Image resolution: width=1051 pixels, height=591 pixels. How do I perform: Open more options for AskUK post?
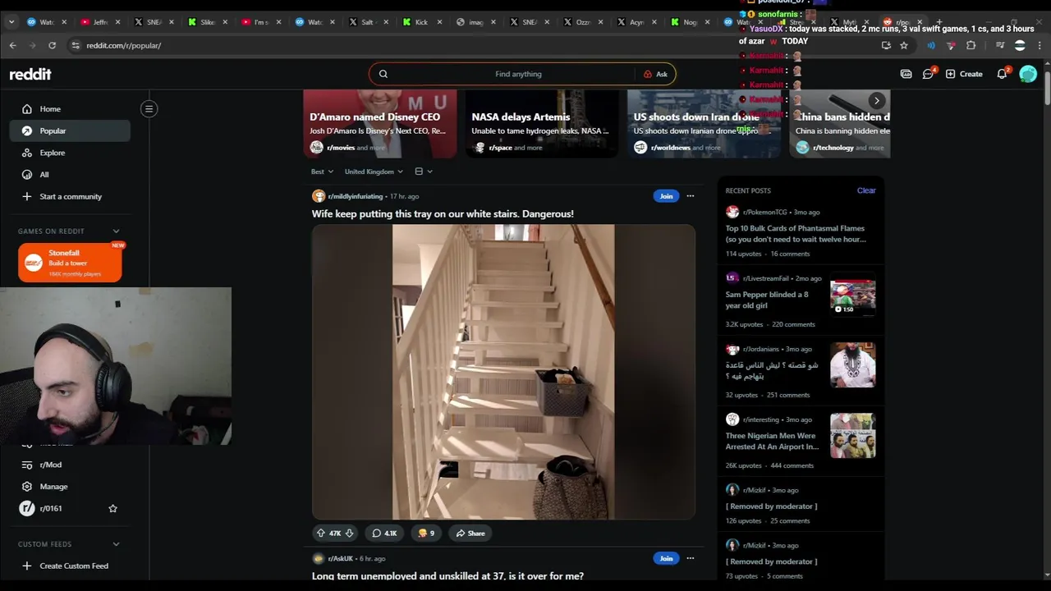pyautogui.click(x=690, y=559)
